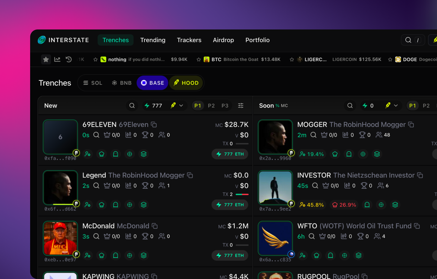Click INVESTOR 26.9% red chef badge

click(344, 205)
